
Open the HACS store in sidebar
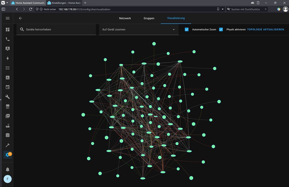[x=8, y=107]
